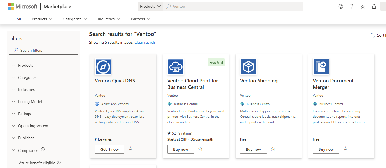Click the Clear search link
The height and width of the screenshot is (168, 386).
click(x=145, y=42)
